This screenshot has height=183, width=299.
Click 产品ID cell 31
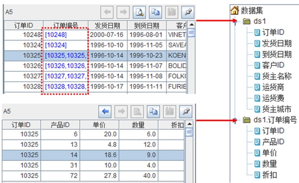[x=60, y=165]
